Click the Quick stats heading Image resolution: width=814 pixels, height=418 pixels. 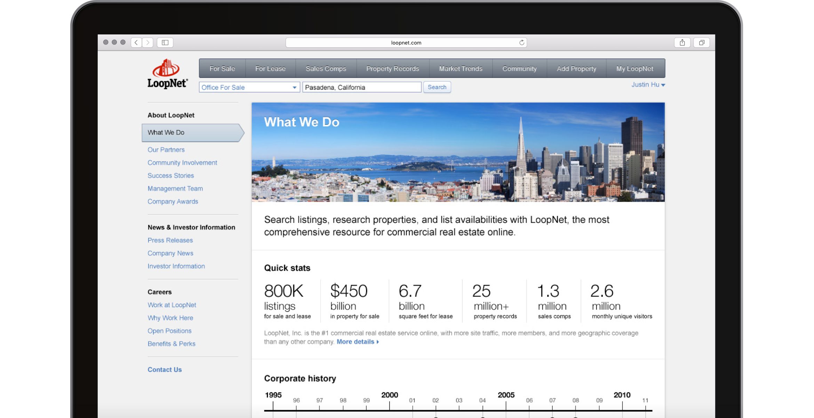click(x=287, y=268)
